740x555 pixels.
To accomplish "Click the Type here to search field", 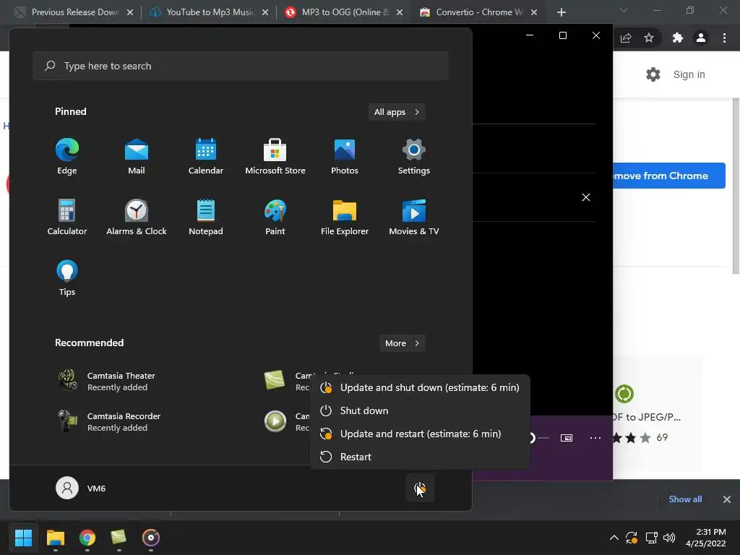I will 241,66.
